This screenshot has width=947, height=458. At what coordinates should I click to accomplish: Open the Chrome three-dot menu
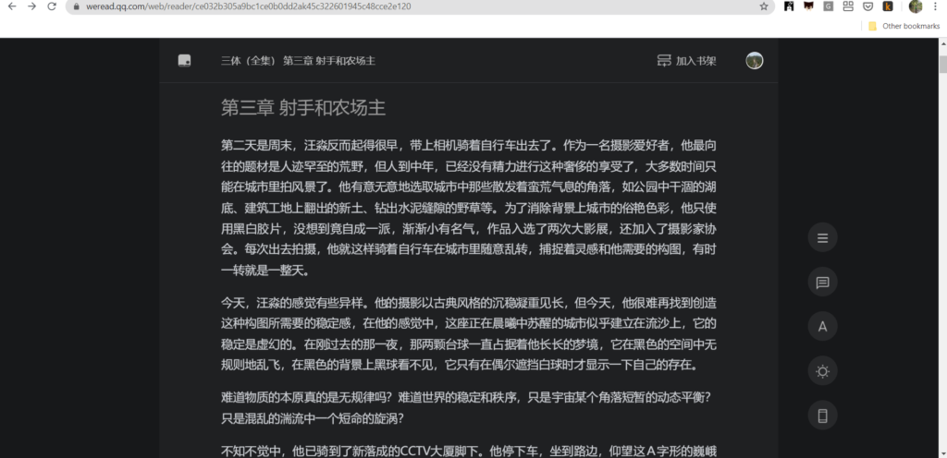935,6
